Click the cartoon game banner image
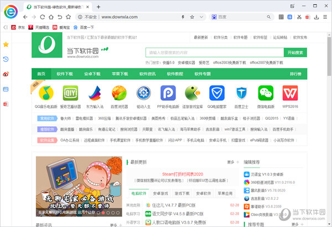The width and height of the screenshot is (332, 227). pyautogui.click(x=79, y=186)
